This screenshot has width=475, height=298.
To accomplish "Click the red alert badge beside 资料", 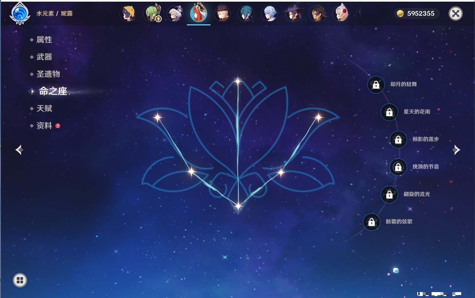I will point(58,126).
